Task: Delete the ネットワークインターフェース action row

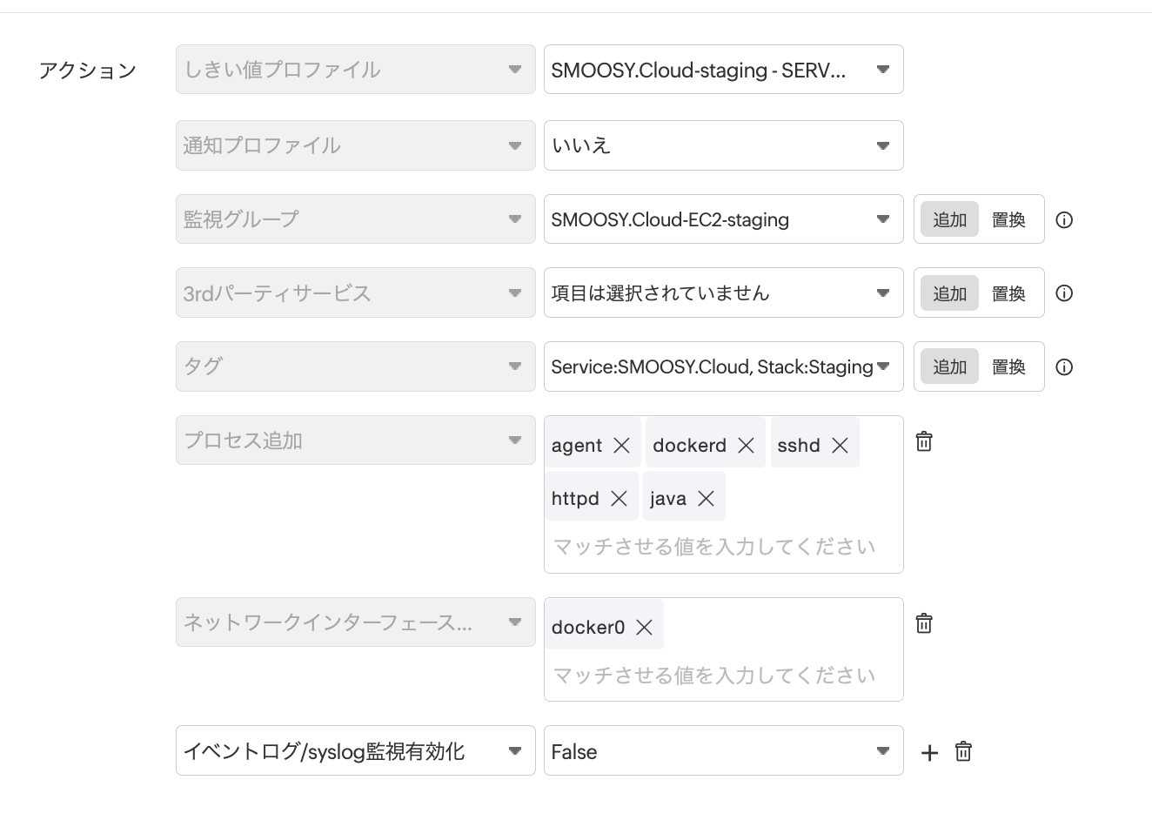Action: coord(924,623)
